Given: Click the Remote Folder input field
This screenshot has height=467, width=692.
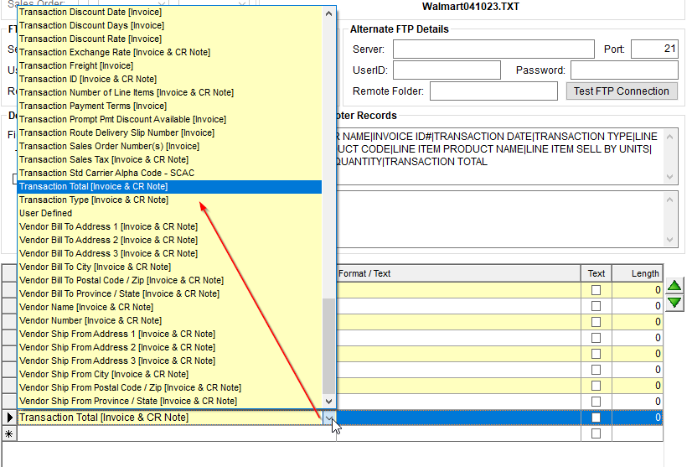Looking at the screenshot, I should coord(493,91).
